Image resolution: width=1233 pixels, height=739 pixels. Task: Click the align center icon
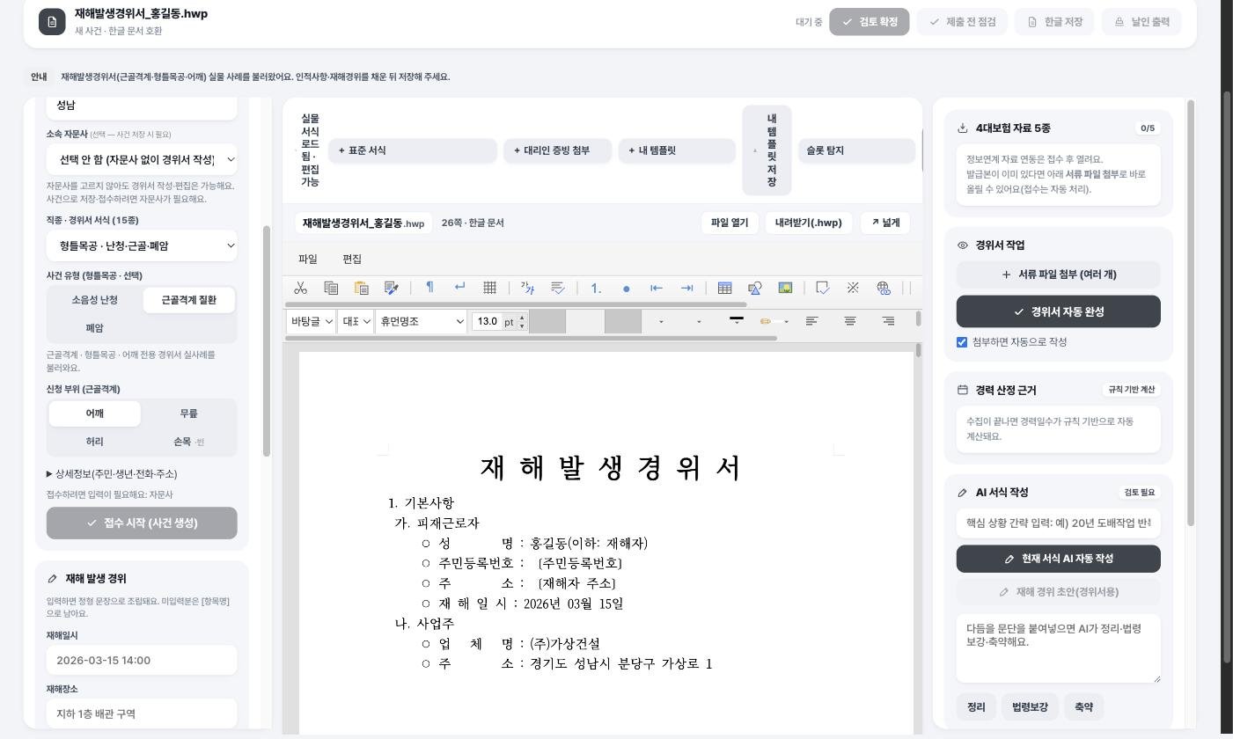[850, 321]
